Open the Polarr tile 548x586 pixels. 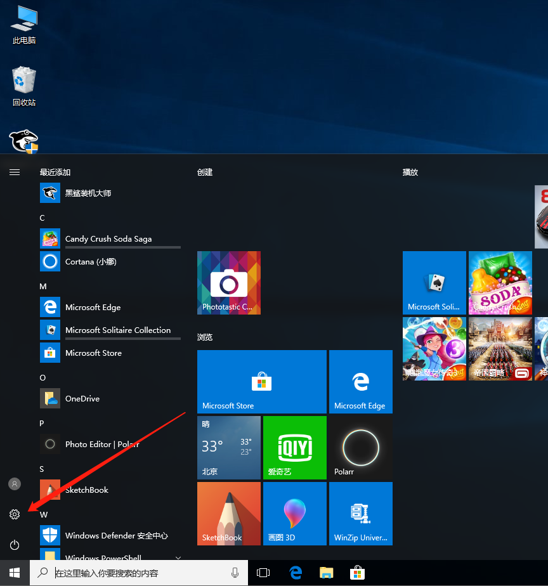click(361, 448)
